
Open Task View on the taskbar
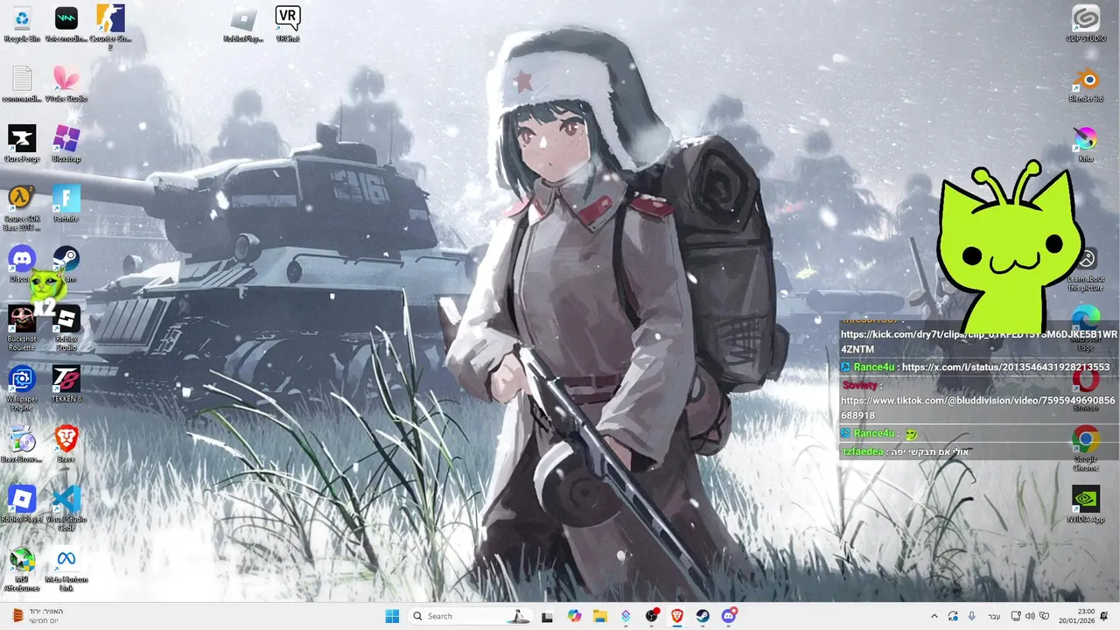pos(548,616)
